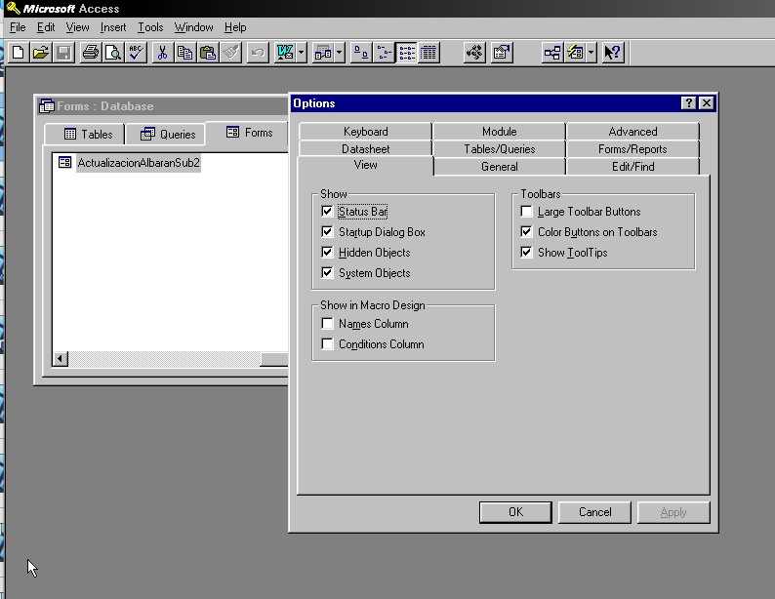Image resolution: width=775 pixels, height=599 pixels.
Task: Click the Copy icon in toolbar
Action: coord(185,53)
